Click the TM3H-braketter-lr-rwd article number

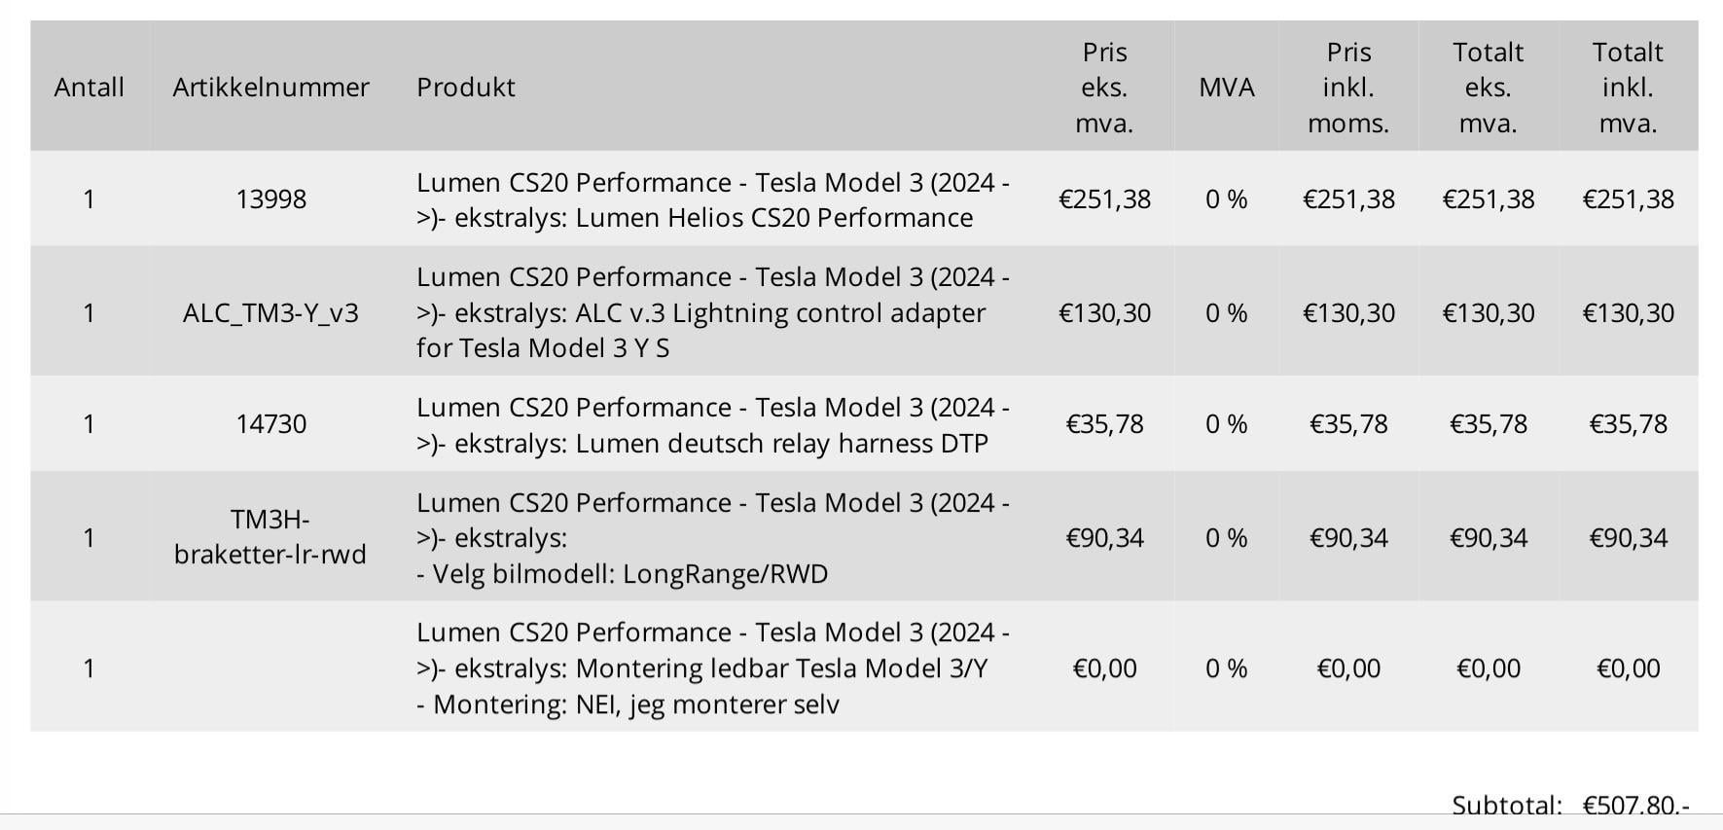tap(270, 537)
